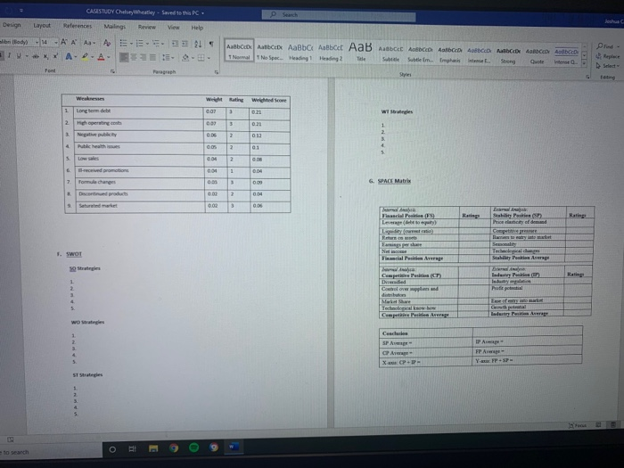
Task: Toggle superscript formatting
Action: coord(55,56)
